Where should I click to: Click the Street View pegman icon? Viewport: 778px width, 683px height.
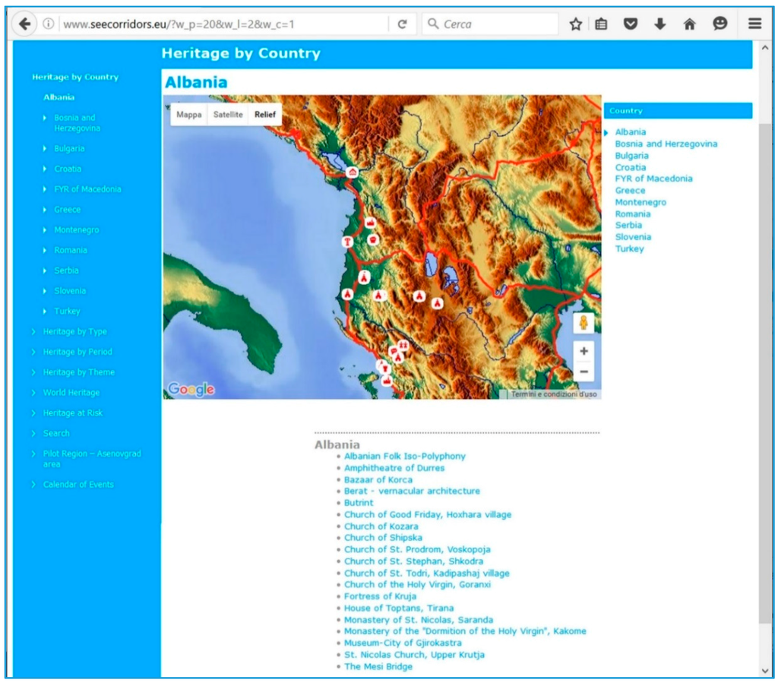(x=583, y=323)
